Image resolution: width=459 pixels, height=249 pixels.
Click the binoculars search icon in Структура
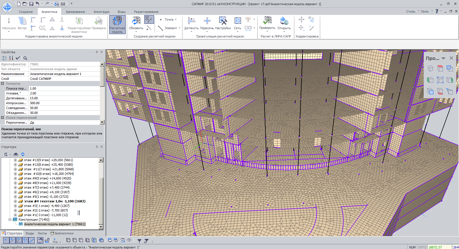click(x=16, y=154)
